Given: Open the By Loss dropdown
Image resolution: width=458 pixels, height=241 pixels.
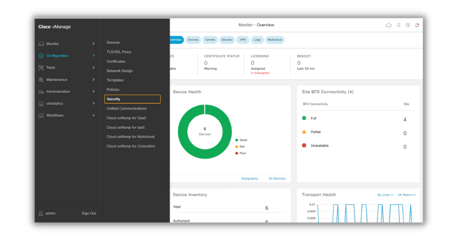Looking at the screenshot, I should coord(385,195).
